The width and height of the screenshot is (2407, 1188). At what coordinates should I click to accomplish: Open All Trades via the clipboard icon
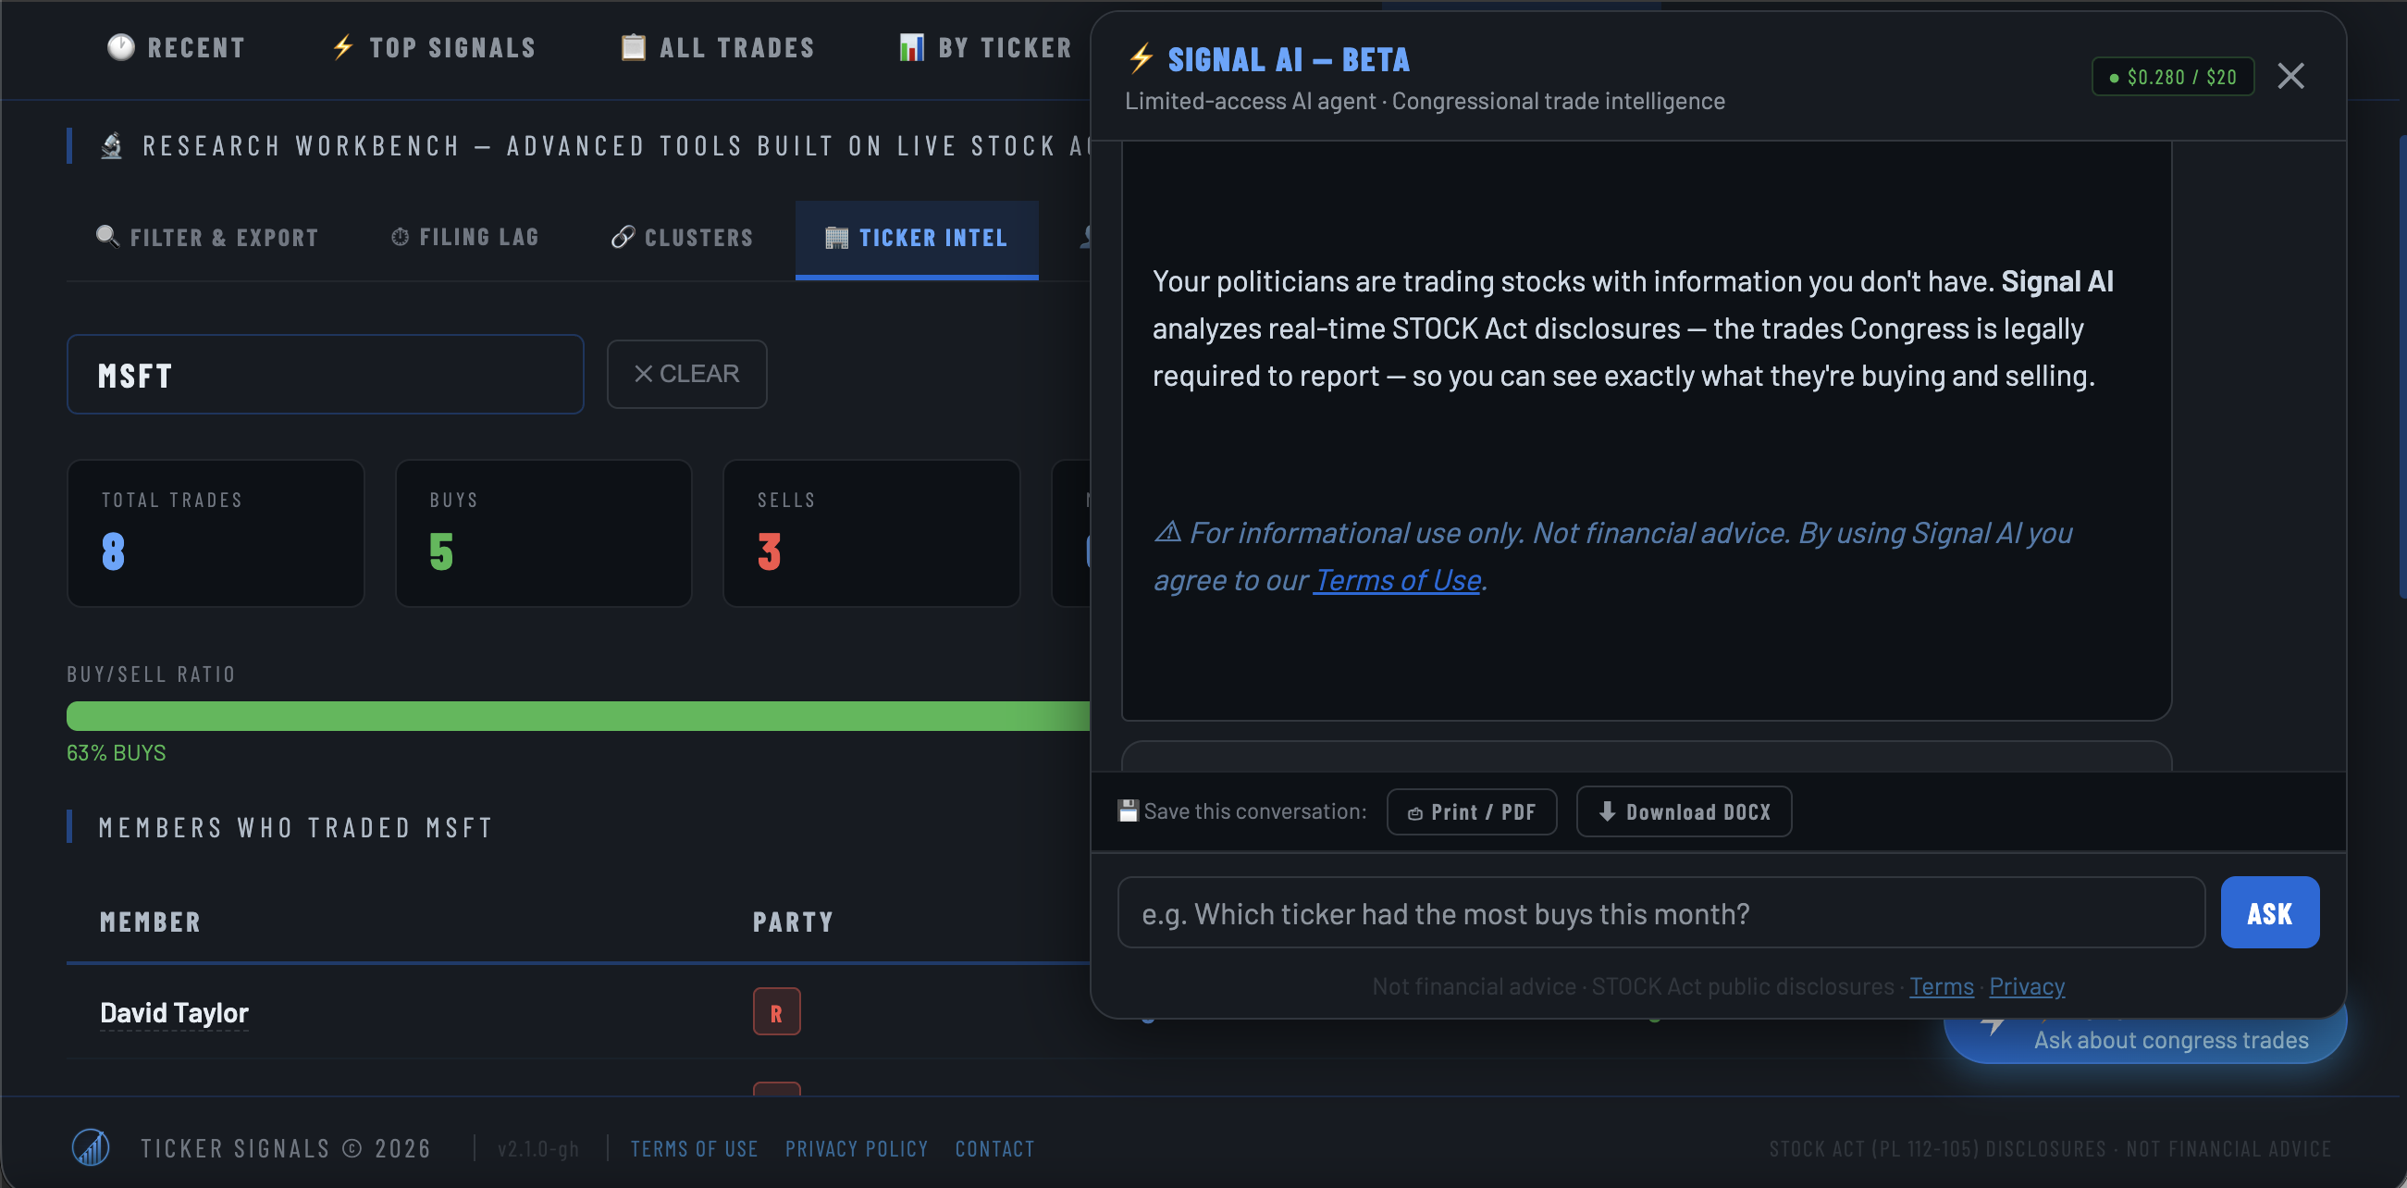(633, 47)
